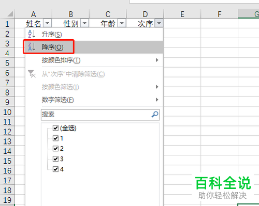Click the sort ascending A-Z icon
The height and width of the screenshot is (206, 259).
(32, 34)
